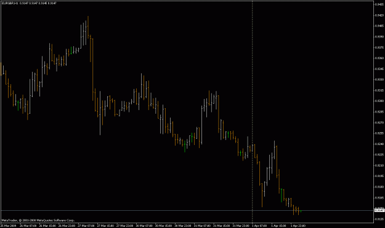Viewport: 385px width, 228px height.
Task: Click the 0.9240 price axis label
Action: click(379, 144)
